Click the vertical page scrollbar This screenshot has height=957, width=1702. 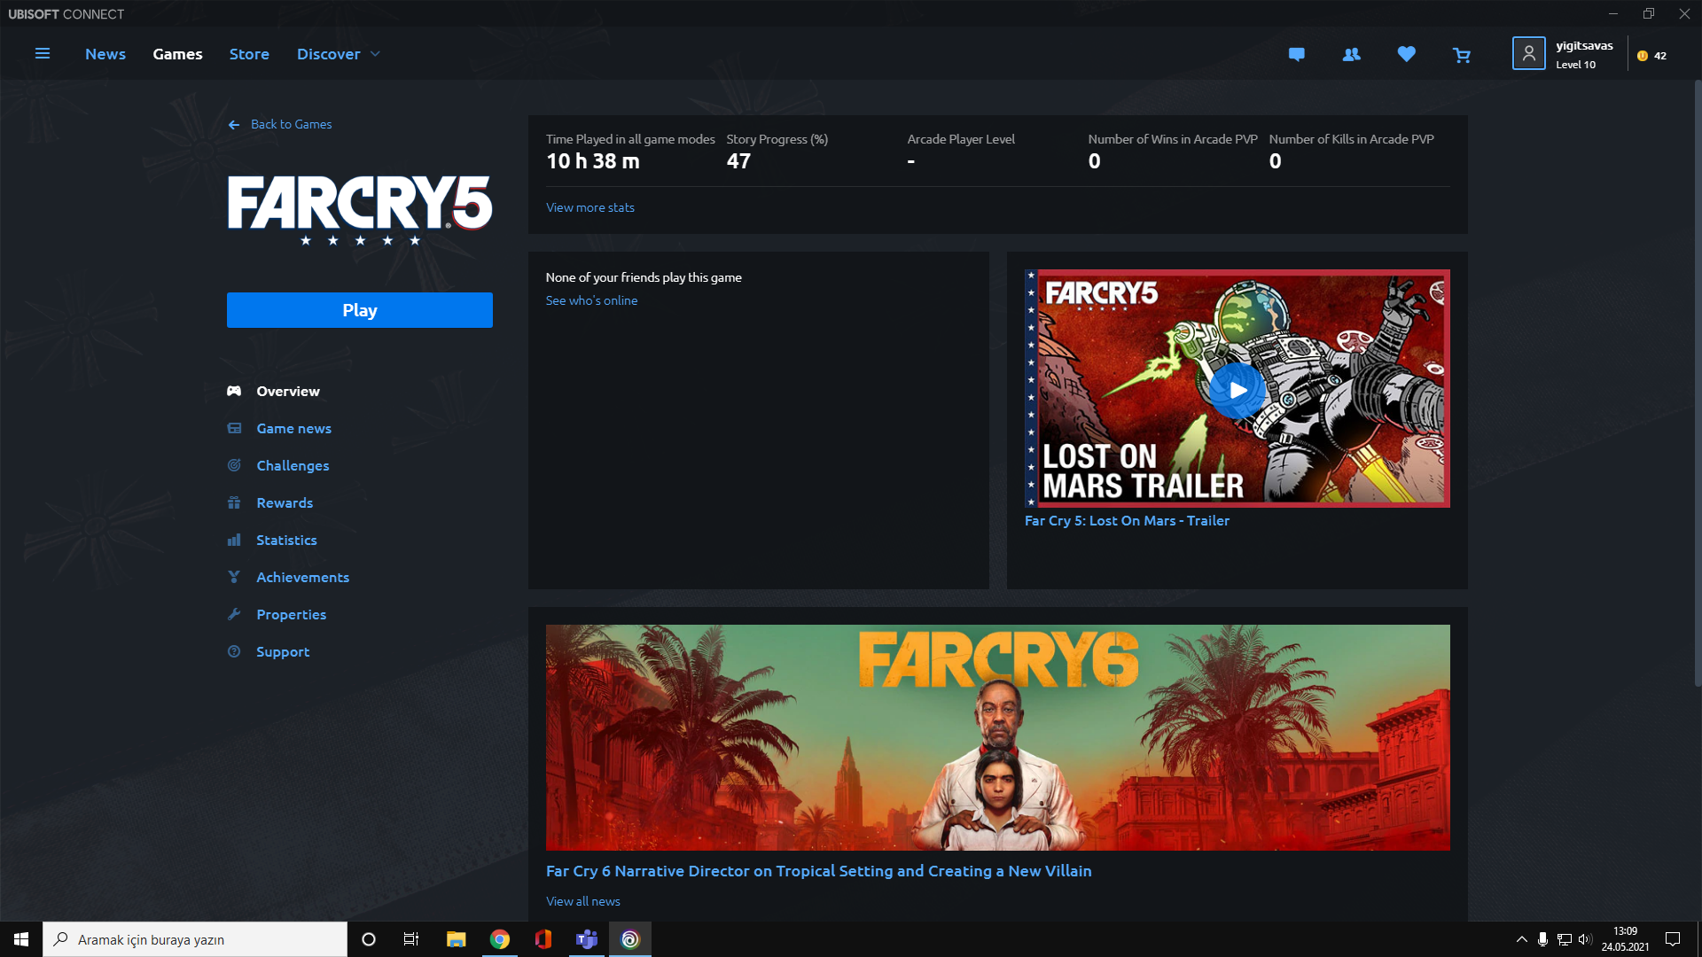pos(1697,381)
